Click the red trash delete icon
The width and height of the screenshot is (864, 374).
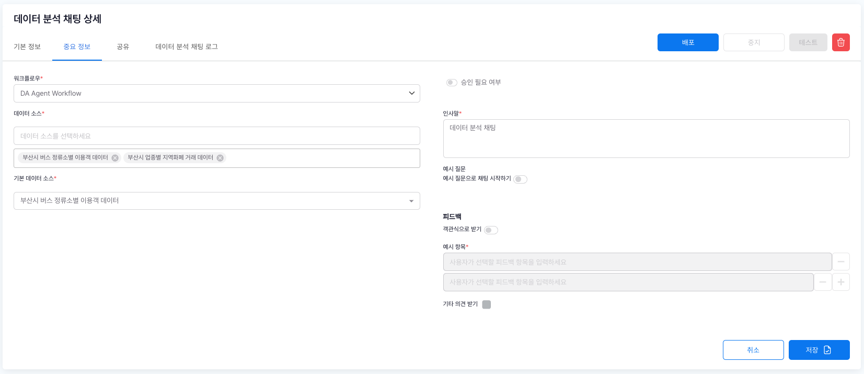click(x=840, y=42)
